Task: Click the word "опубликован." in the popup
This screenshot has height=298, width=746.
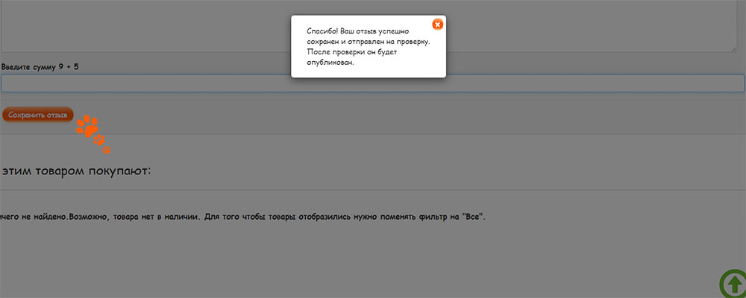Action: pos(330,63)
